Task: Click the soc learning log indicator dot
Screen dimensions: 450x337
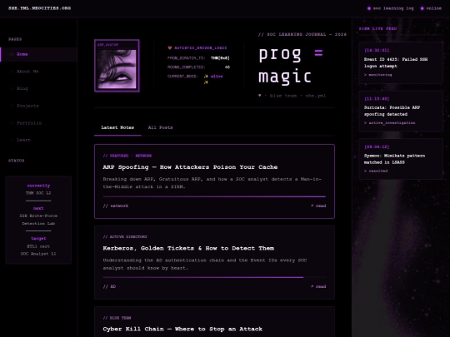Action: point(369,8)
